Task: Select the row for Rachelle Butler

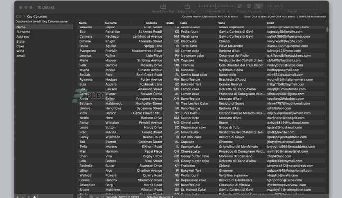Action: tap(202, 166)
